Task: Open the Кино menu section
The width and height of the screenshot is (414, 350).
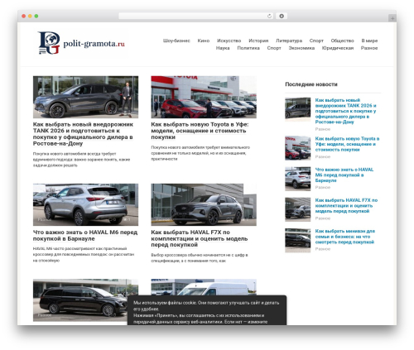Action: tap(204, 41)
